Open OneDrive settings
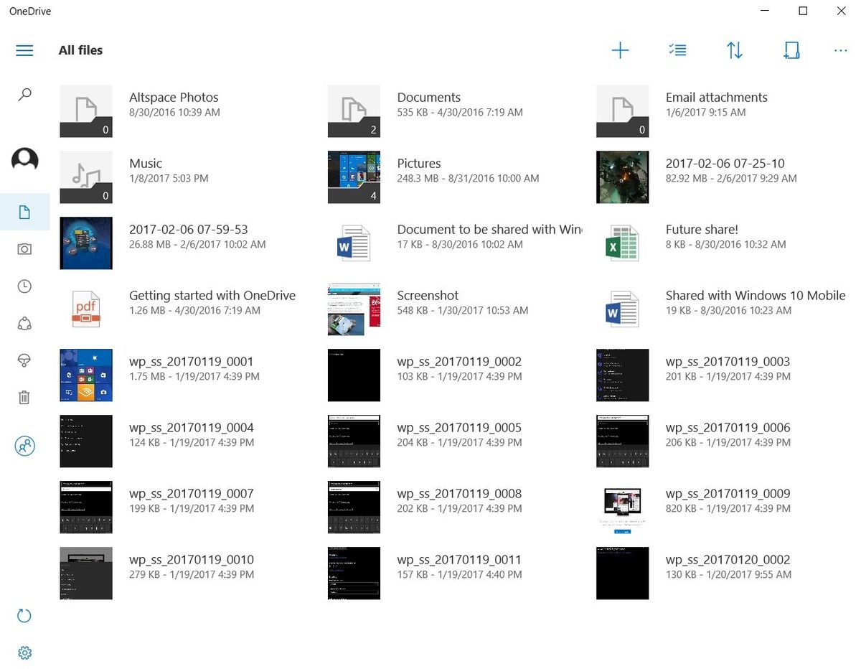Screen dimensions: 861x669 25,653
